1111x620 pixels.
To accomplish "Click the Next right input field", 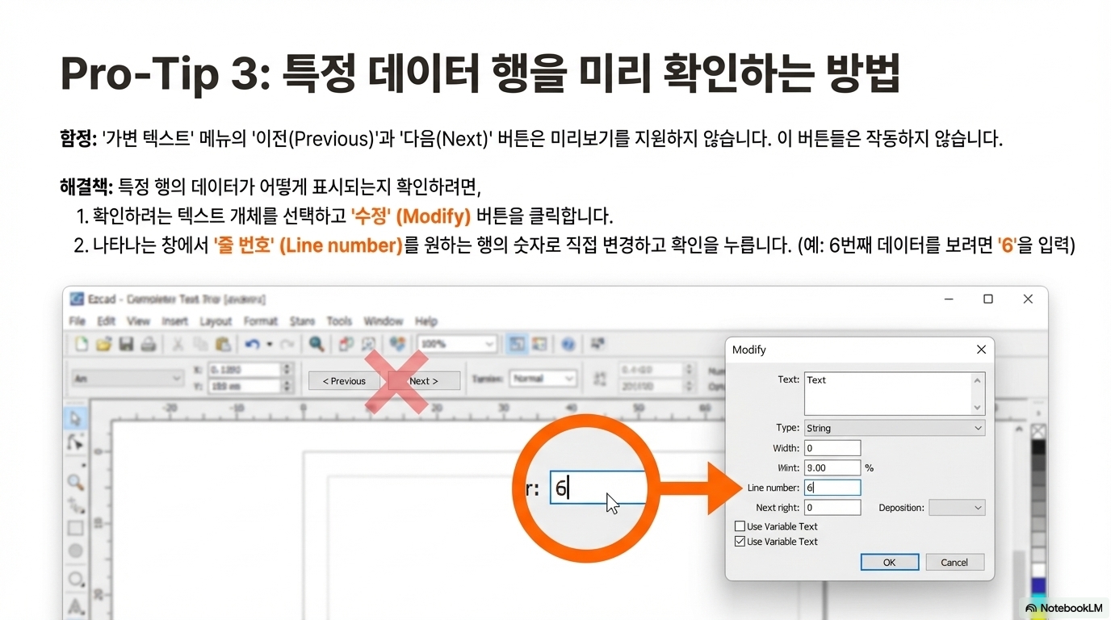I will click(x=832, y=508).
